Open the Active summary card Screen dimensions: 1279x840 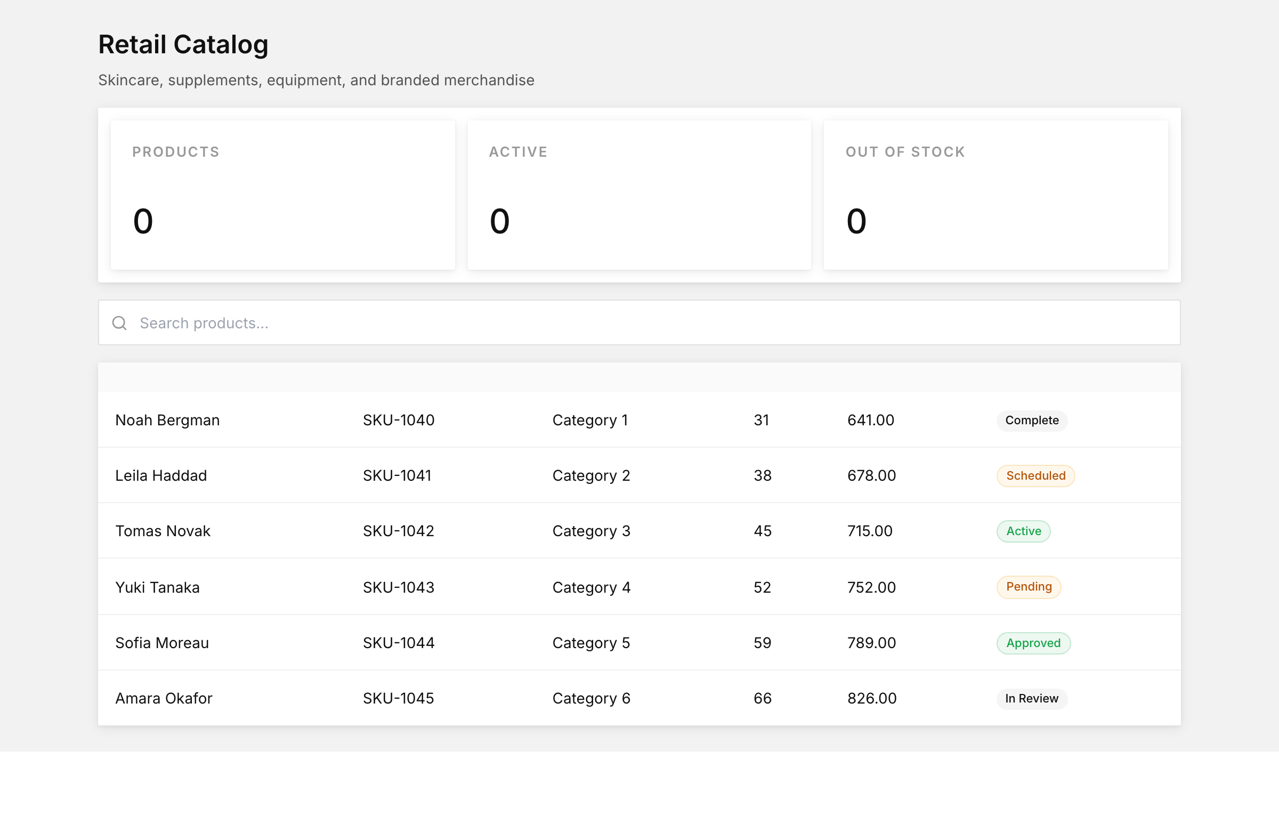click(639, 195)
